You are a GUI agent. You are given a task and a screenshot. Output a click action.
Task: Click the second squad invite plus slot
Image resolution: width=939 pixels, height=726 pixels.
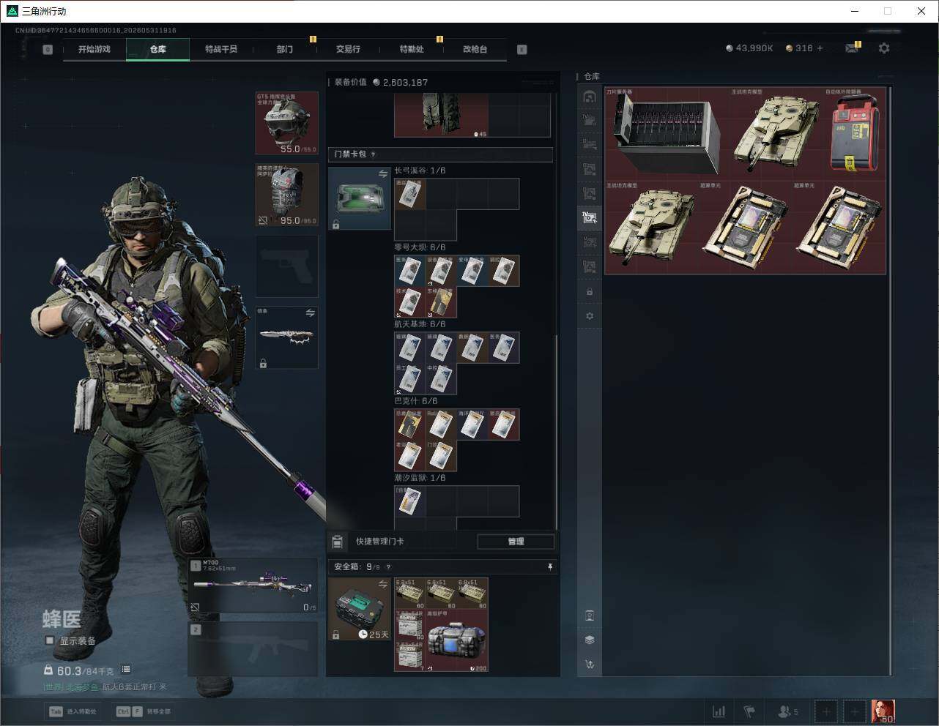(854, 711)
